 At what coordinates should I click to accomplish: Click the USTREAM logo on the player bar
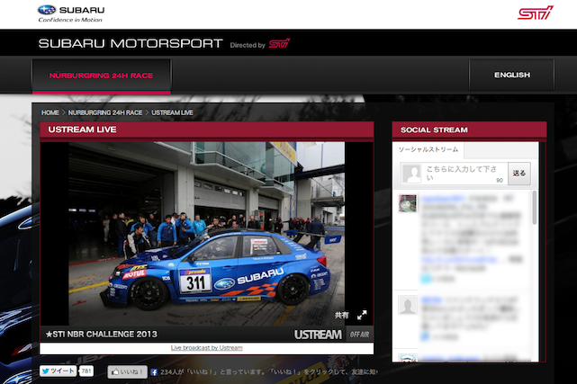coord(318,335)
